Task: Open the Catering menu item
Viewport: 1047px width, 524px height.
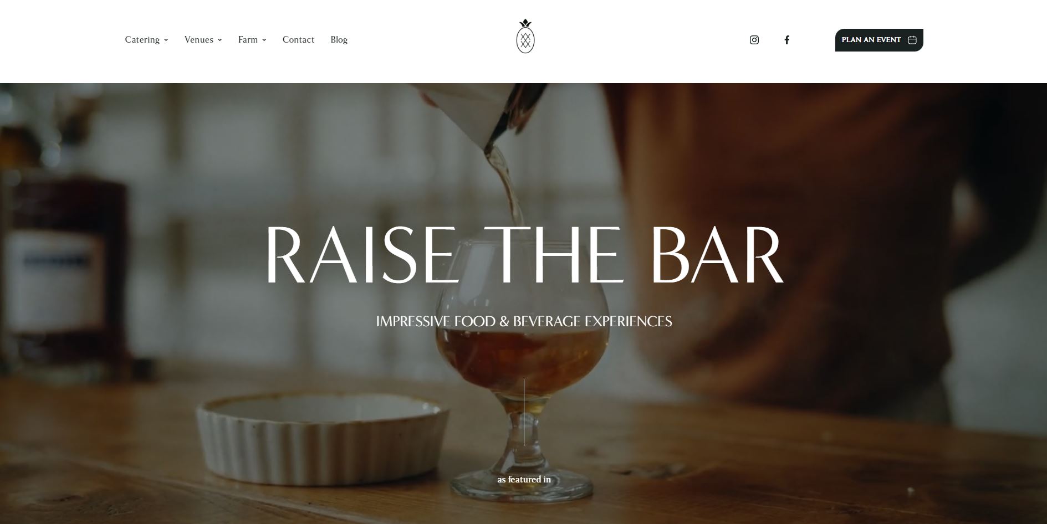Action: (x=142, y=39)
